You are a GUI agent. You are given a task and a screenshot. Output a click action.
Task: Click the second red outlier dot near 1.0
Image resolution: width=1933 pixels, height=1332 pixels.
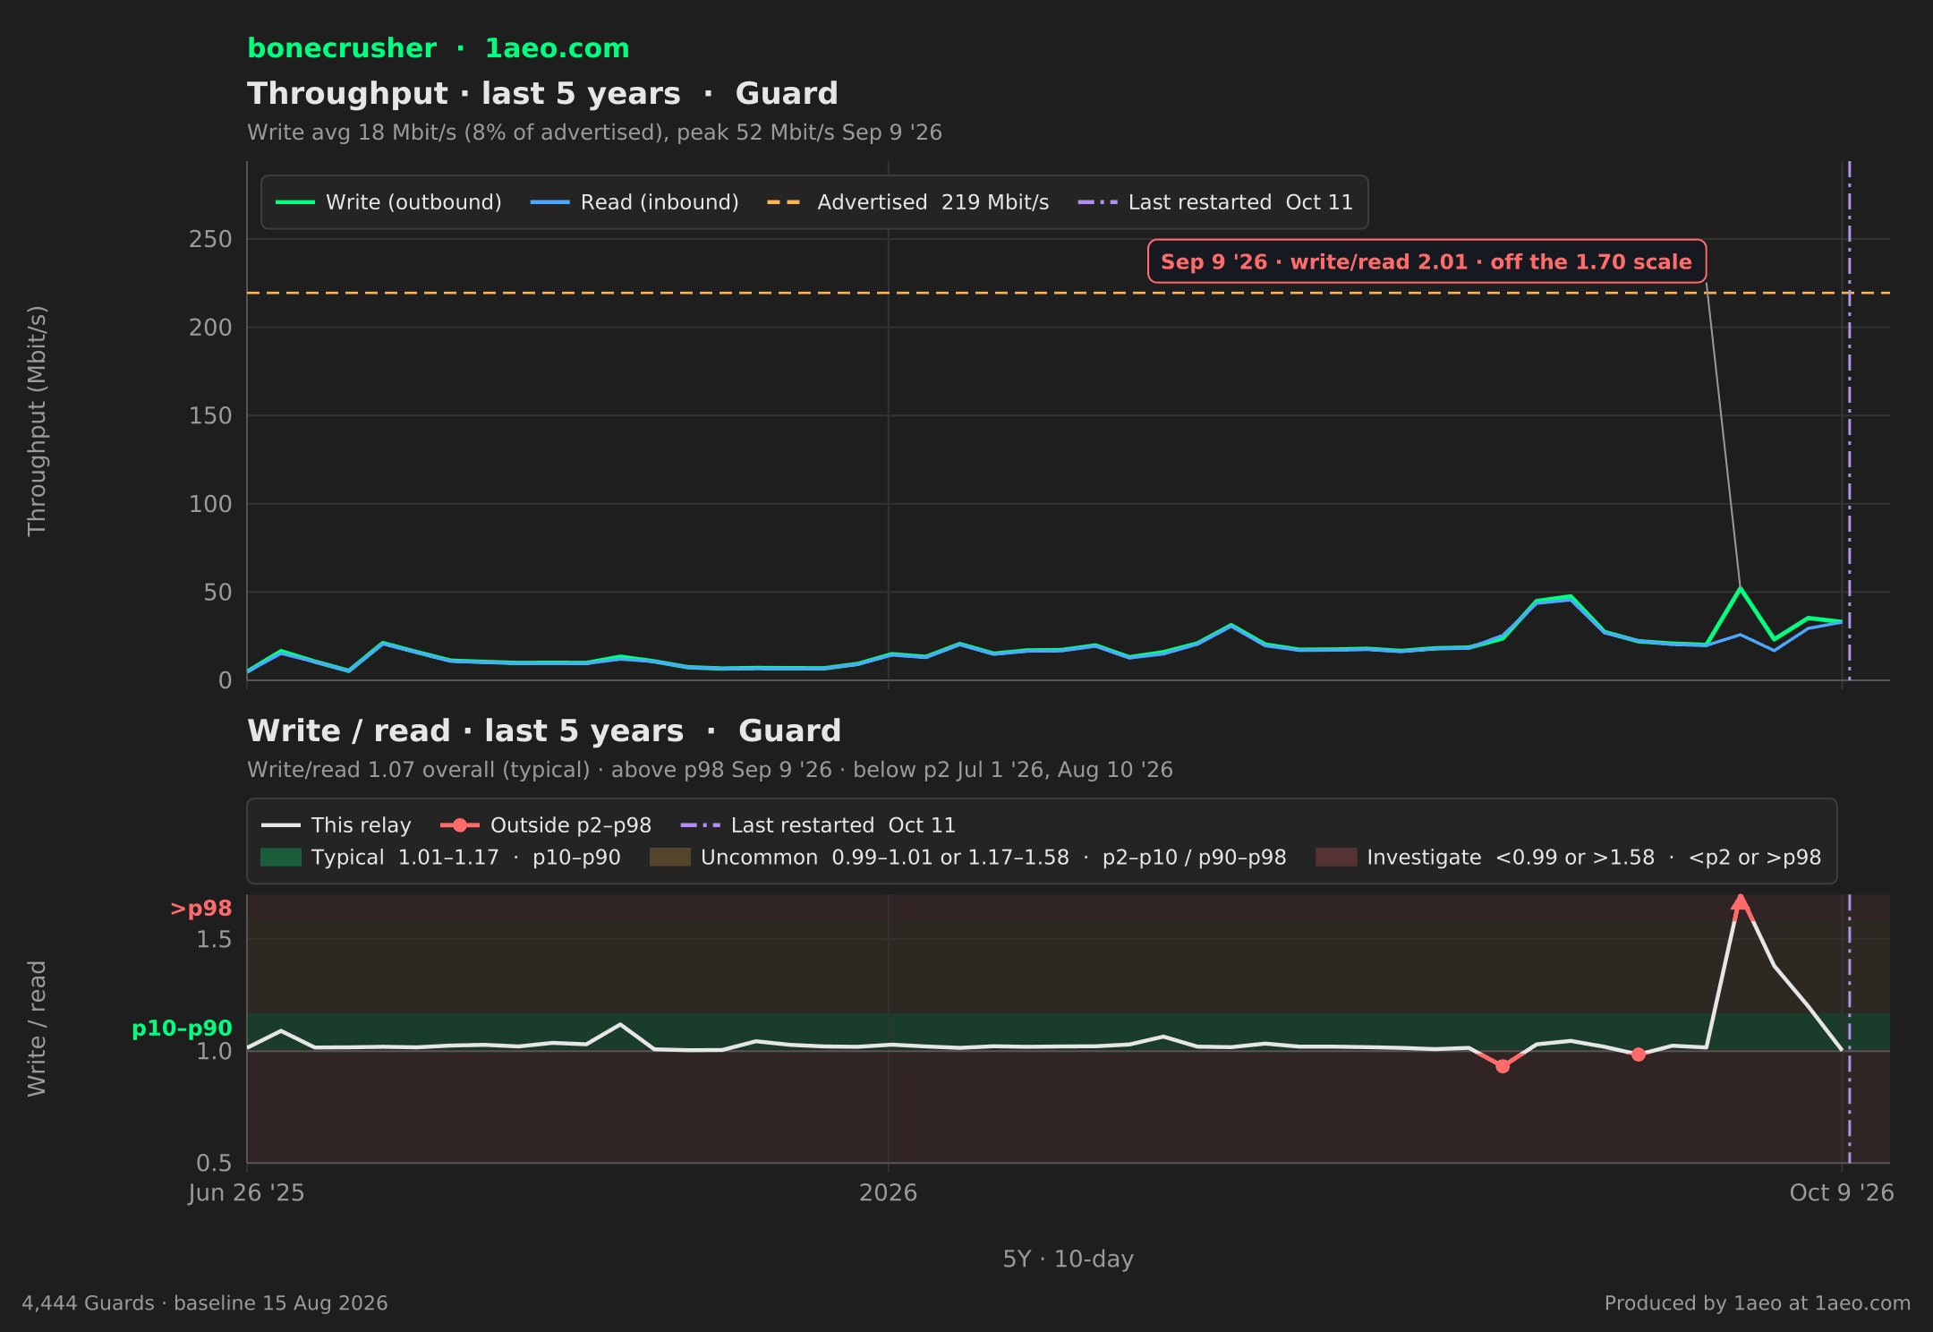click(1638, 1054)
